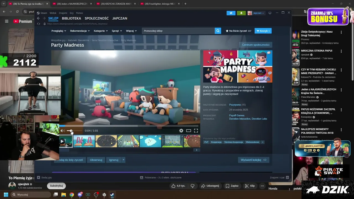Screen dimensions: 354x199
Task: Expand the Sprzęt dropdown
Action: (x=117, y=31)
